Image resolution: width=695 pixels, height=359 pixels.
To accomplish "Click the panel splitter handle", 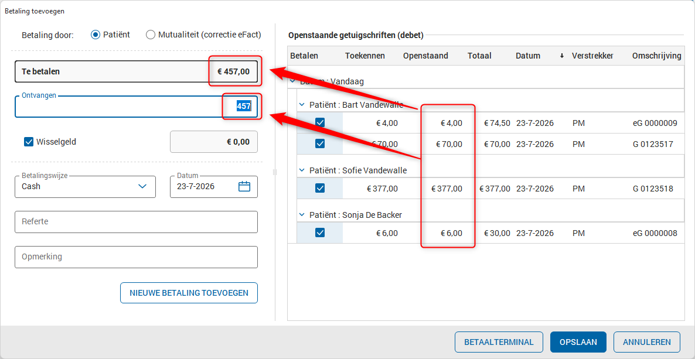I will (x=275, y=172).
